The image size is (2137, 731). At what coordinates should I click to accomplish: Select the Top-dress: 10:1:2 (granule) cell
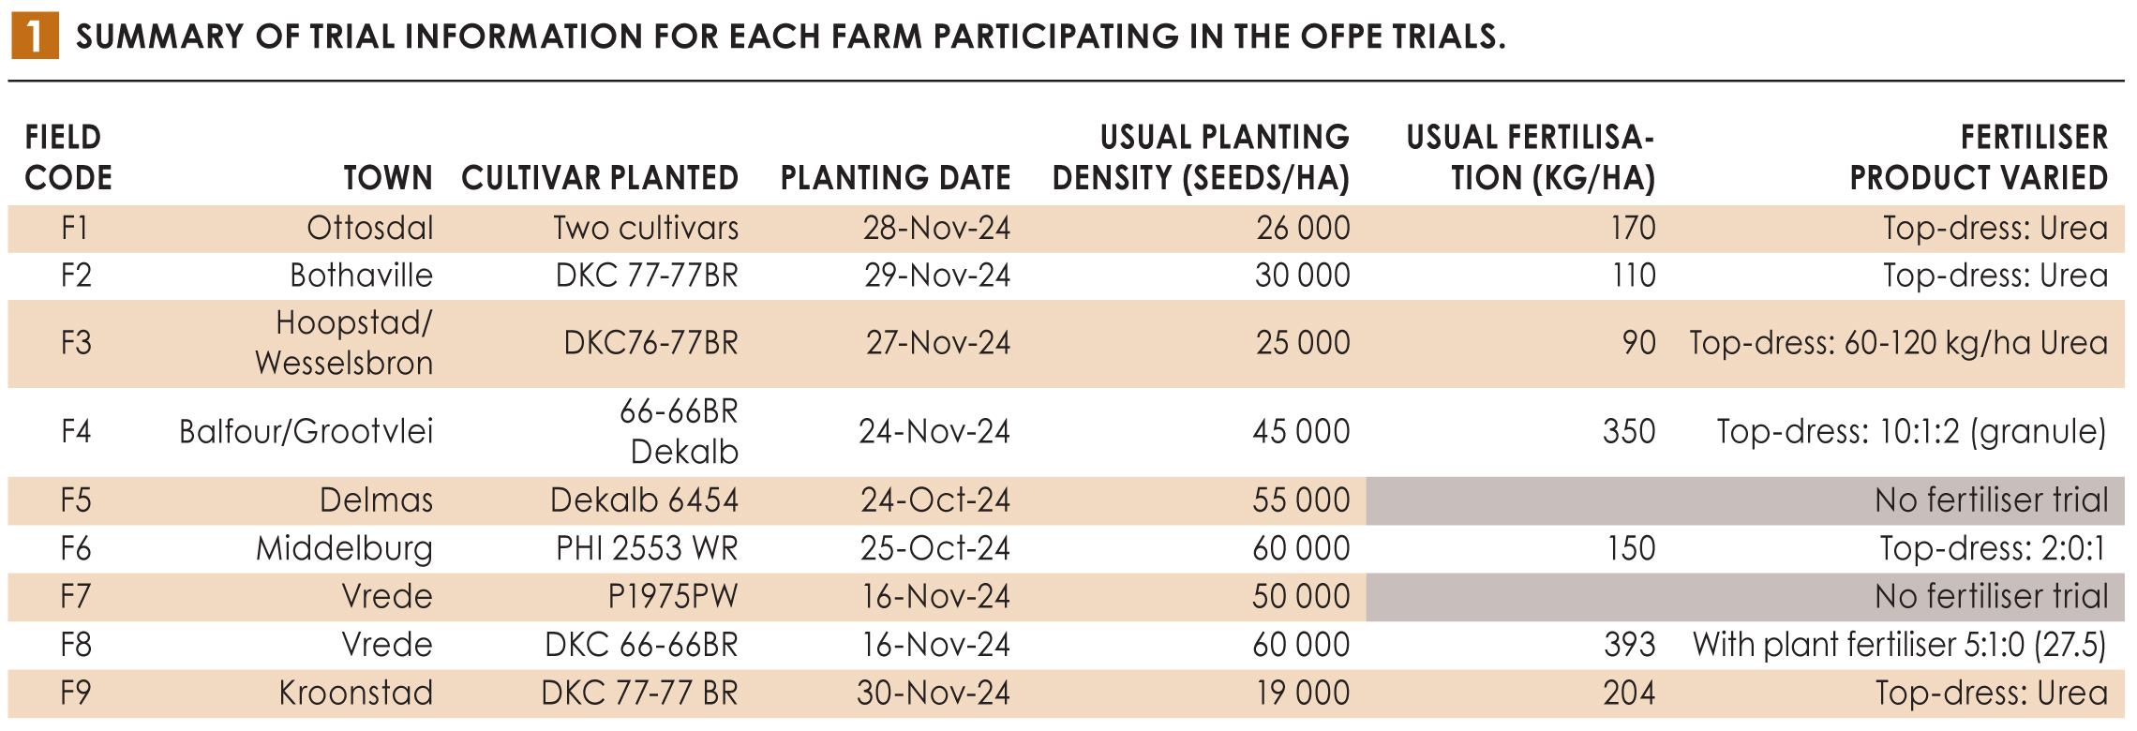click(x=1911, y=432)
